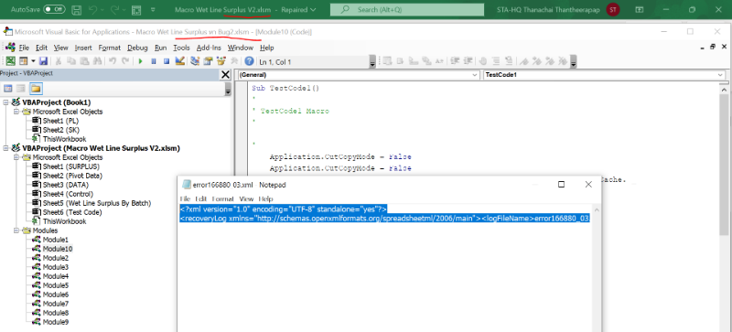Viewport: 732px width, 332px height.
Task: Open the Insert object dropdown arrow beside UserForm icon
Action: point(33,61)
